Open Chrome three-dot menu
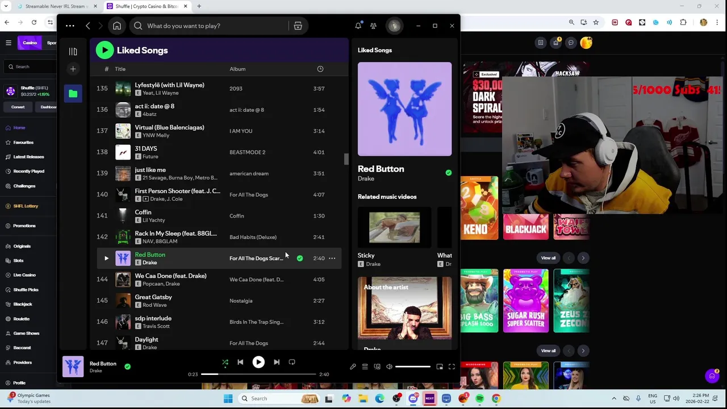 tap(717, 22)
